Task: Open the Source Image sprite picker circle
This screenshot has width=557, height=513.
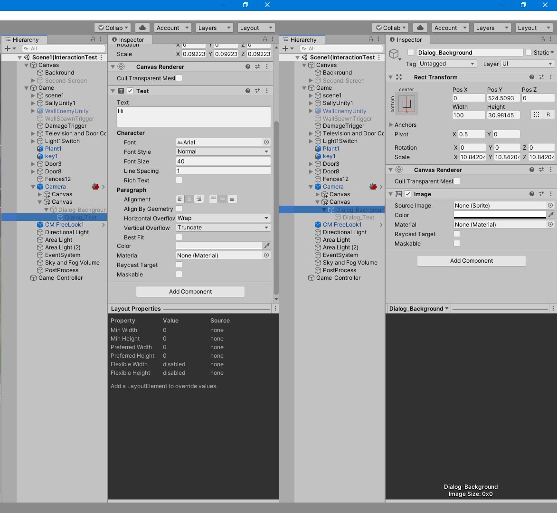Action: (x=550, y=205)
